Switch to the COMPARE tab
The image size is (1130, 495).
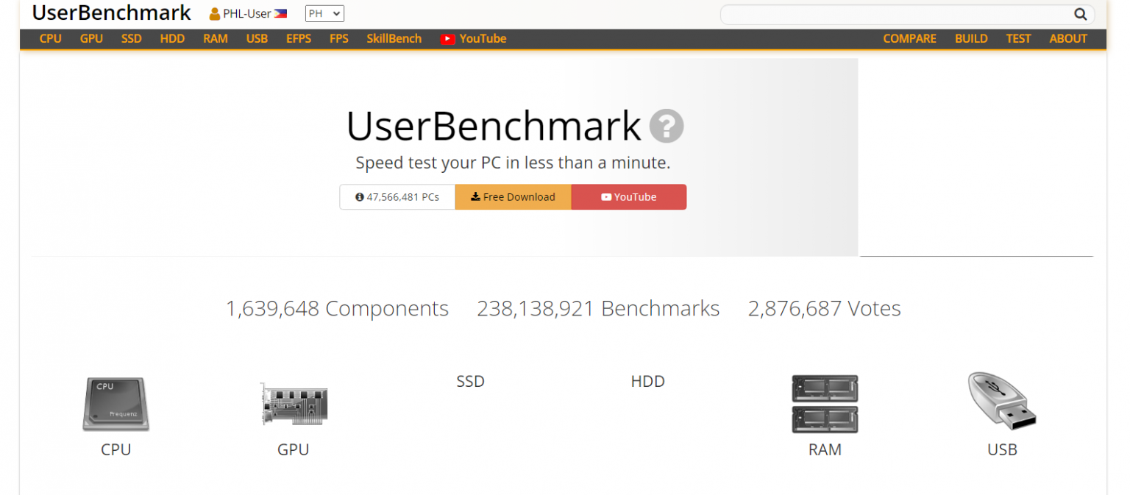(x=909, y=38)
